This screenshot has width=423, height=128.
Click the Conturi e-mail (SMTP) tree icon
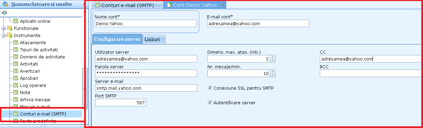(x=16, y=114)
